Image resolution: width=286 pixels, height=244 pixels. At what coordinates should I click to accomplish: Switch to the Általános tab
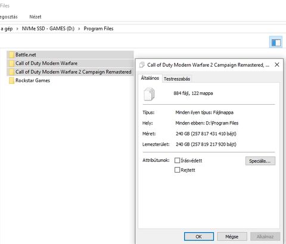(x=150, y=78)
